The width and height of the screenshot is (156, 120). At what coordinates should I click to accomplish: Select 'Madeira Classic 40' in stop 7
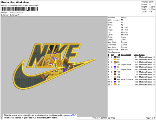pyautogui.click(x=147, y=72)
